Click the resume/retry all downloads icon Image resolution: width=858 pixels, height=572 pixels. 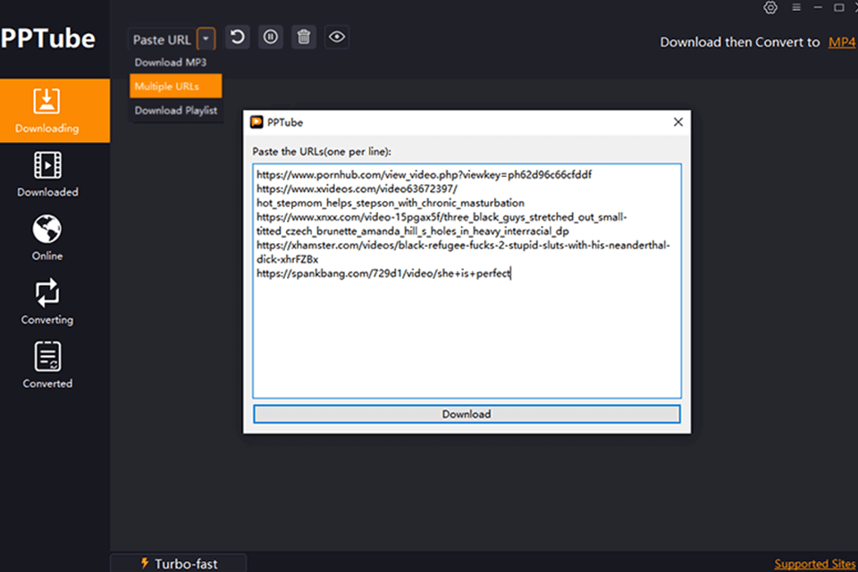[x=238, y=38]
